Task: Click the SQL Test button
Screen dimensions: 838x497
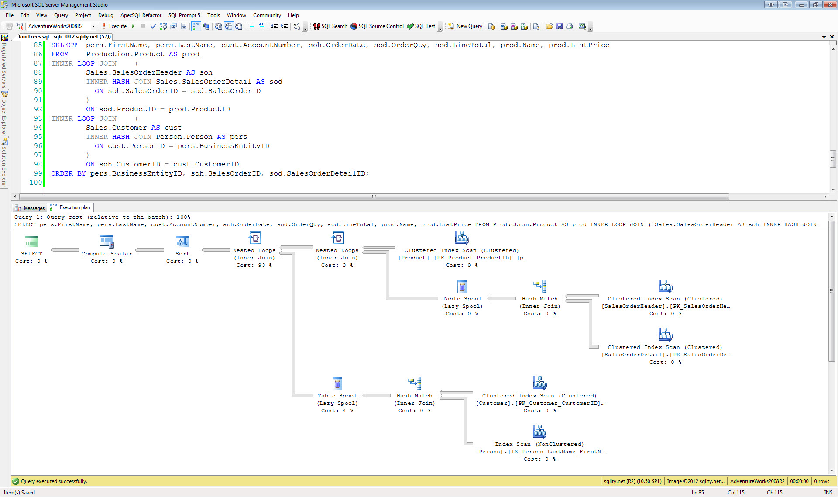Action: tap(421, 26)
